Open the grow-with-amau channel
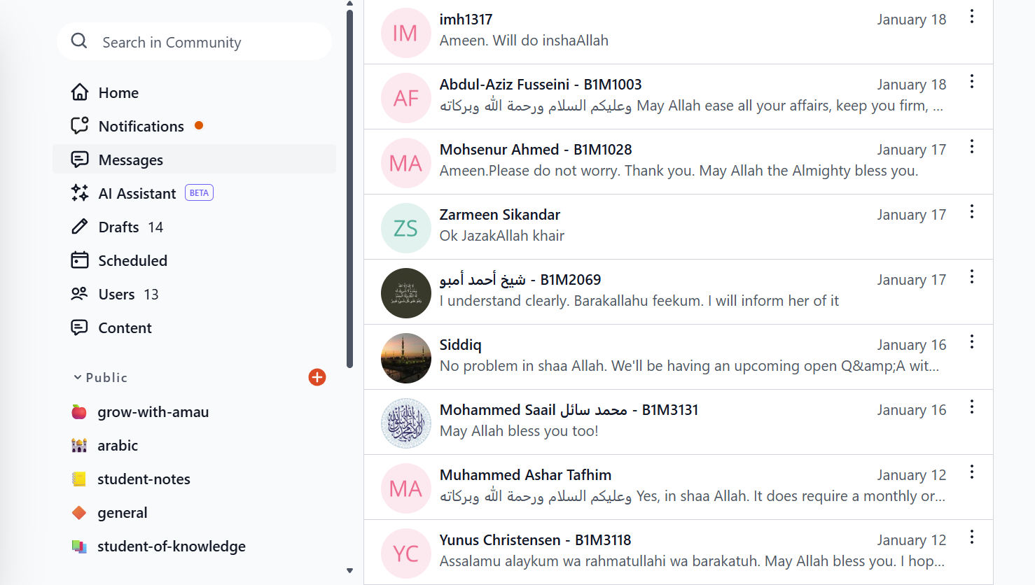This screenshot has height=585, width=1035. point(153,412)
